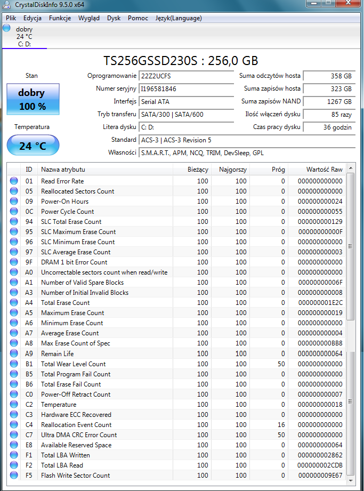364x491 pixels.
Task: Click status orb for SLC Average Erase Count
Action: [x=14, y=252]
